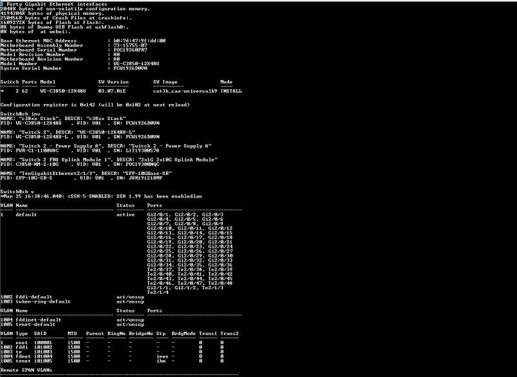Screen dimensions: 517x377
Task: Click the TenGigabitEthernet2/1/3 name
Action: (58, 174)
